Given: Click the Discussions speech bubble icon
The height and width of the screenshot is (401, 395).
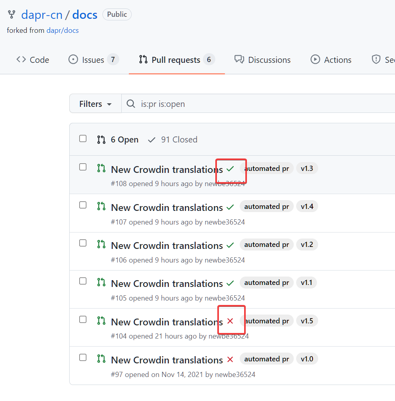Looking at the screenshot, I should [239, 59].
